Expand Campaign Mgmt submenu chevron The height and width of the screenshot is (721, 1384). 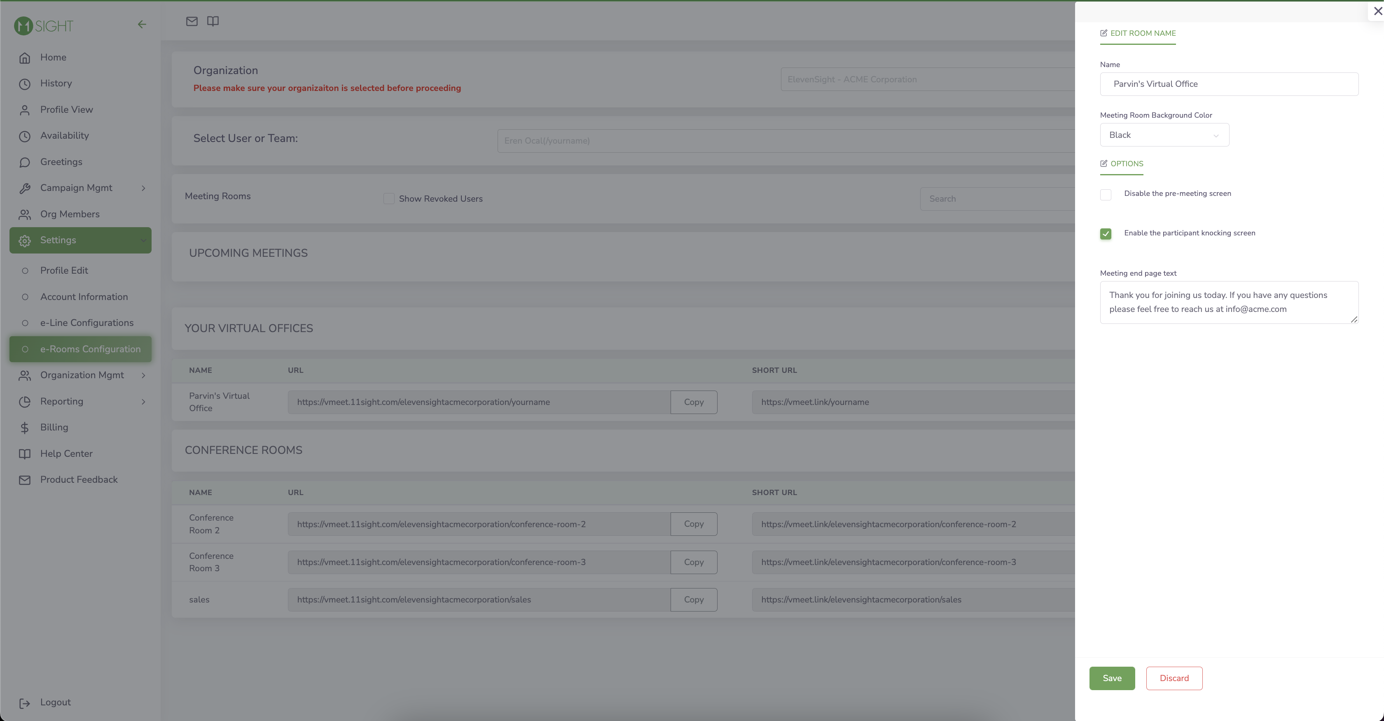143,188
